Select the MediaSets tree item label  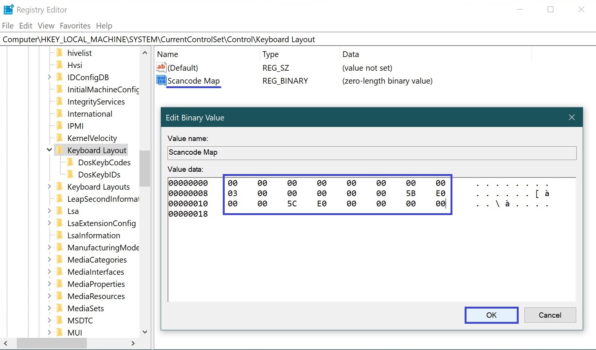(85, 308)
